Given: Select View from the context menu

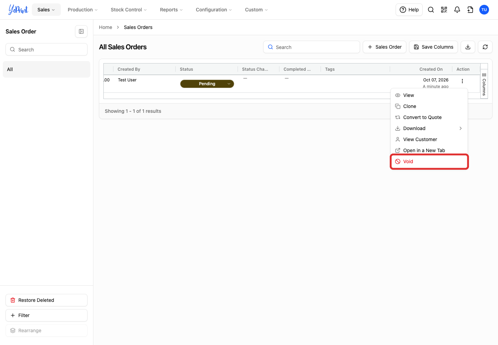Looking at the screenshot, I should [429, 95].
